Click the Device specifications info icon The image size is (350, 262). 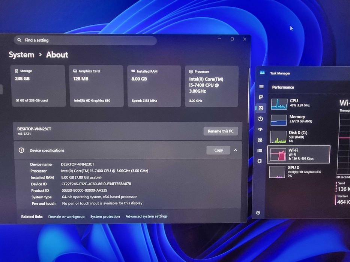pyautogui.click(x=21, y=150)
